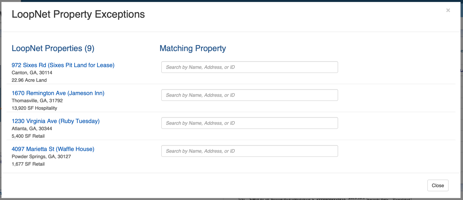463x200 pixels.
Task: Focus the matching search box for Jameson Inn
Action: [249, 95]
